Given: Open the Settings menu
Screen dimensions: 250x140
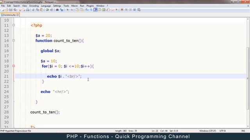Looking at the screenshot, I should pos(57,6).
